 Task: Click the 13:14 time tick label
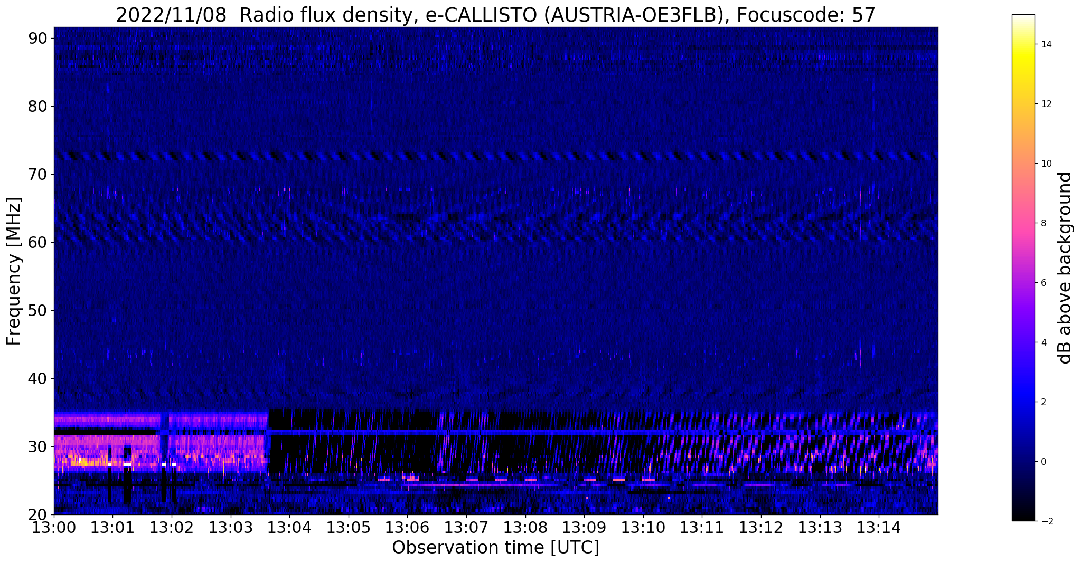pyautogui.click(x=879, y=527)
